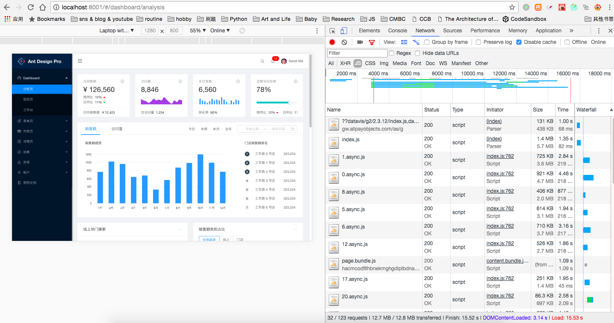
Task: Open the apps shortcut in bookmarks bar
Action: pyautogui.click(x=14, y=19)
